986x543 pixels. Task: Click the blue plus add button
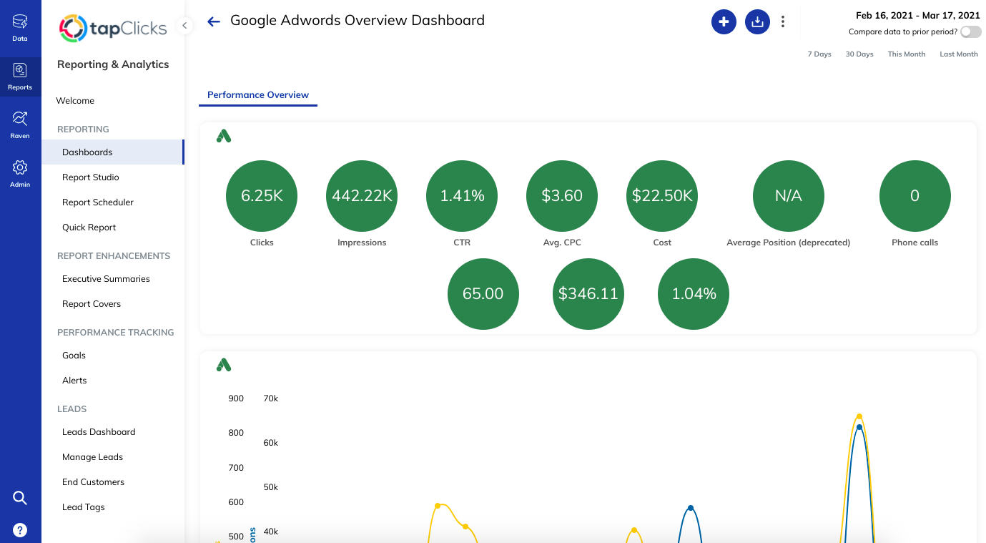(x=724, y=21)
